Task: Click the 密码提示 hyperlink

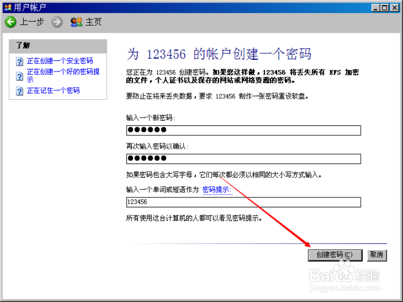Action: [x=217, y=190]
